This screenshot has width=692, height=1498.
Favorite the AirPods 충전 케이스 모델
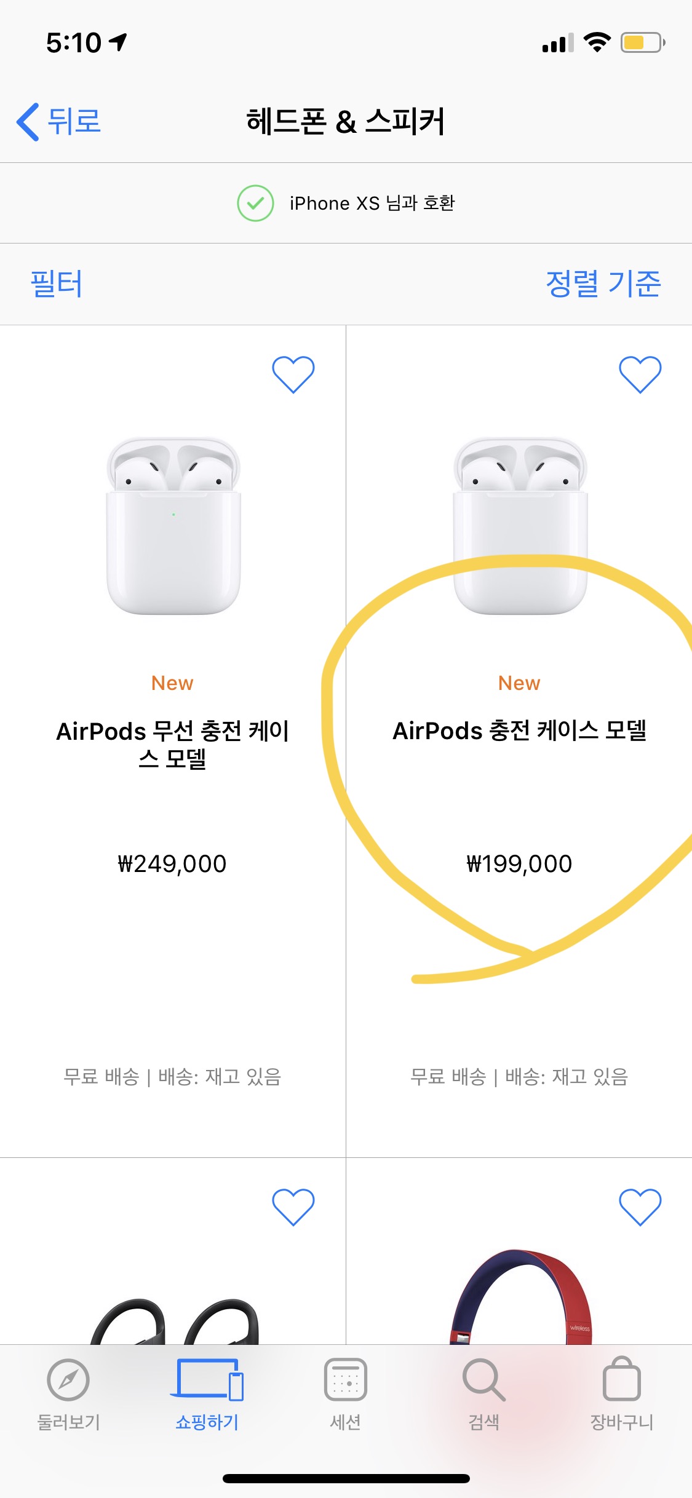pyautogui.click(x=640, y=374)
